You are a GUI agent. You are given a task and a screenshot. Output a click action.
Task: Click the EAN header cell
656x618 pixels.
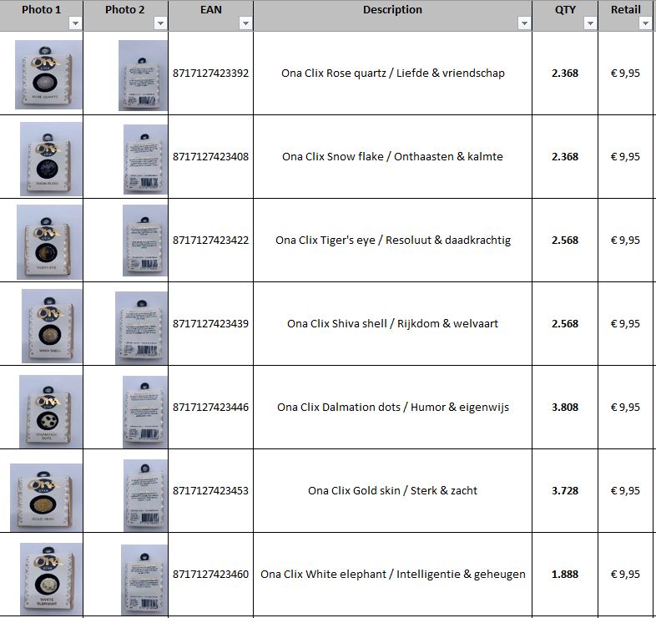coord(211,16)
